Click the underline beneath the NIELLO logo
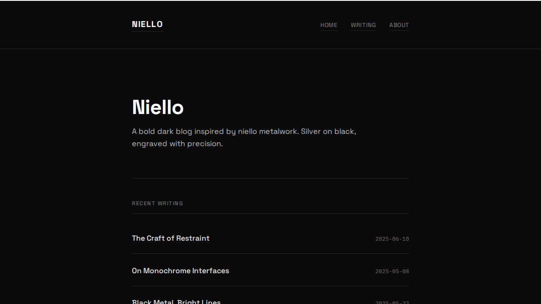Image resolution: width=541 pixels, height=304 pixels. coord(147,30)
